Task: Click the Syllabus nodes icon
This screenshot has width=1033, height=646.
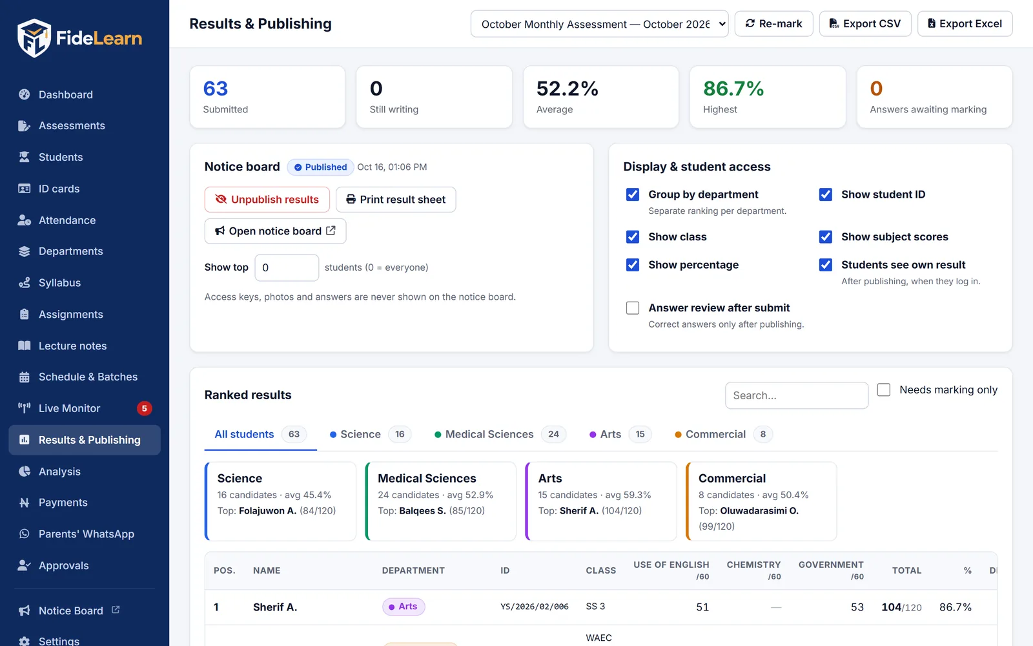Action: [25, 283]
